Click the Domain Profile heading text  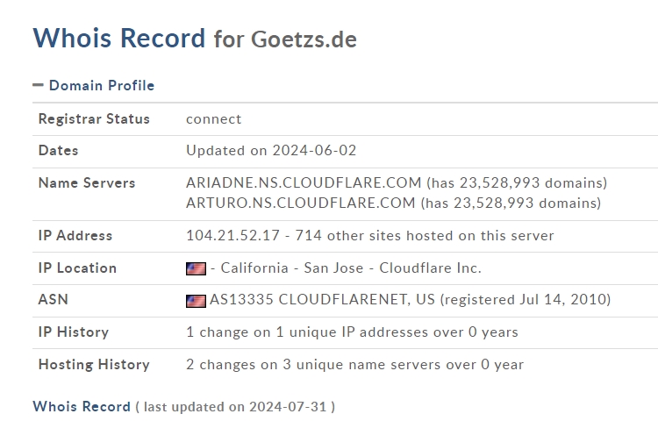click(102, 86)
